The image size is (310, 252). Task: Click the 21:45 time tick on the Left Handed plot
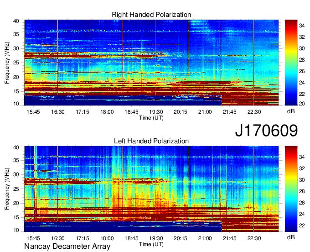pyautogui.click(x=229, y=238)
